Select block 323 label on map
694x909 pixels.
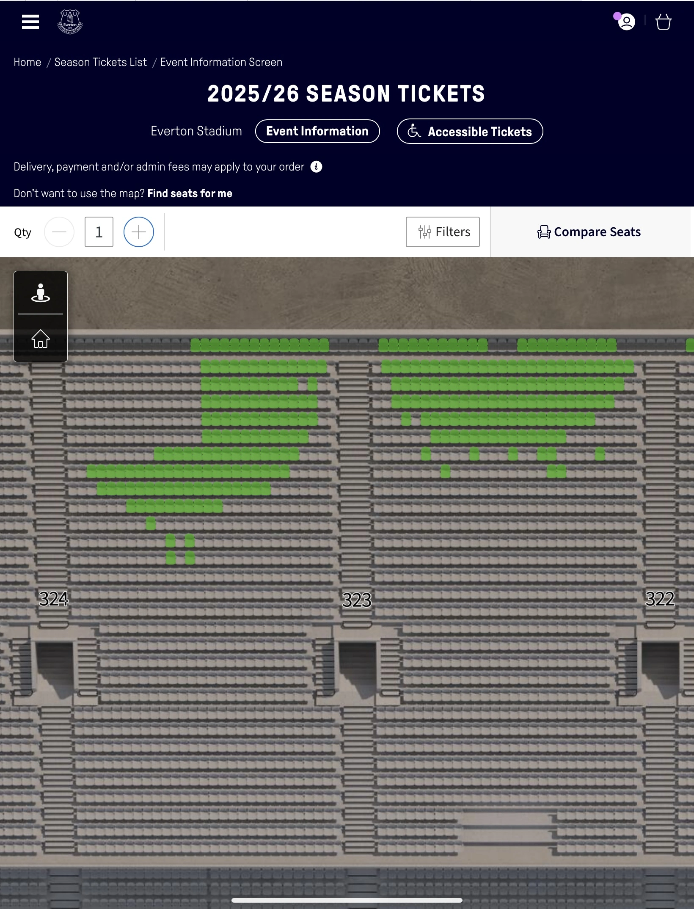(x=357, y=600)
